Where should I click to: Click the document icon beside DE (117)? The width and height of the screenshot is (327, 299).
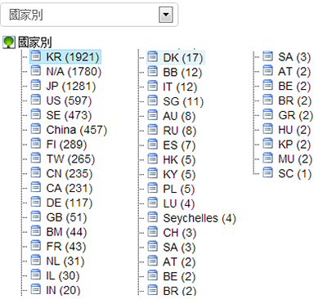click(36, 202)
